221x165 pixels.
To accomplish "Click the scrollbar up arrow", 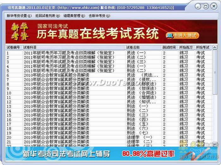I will point(215,48).
